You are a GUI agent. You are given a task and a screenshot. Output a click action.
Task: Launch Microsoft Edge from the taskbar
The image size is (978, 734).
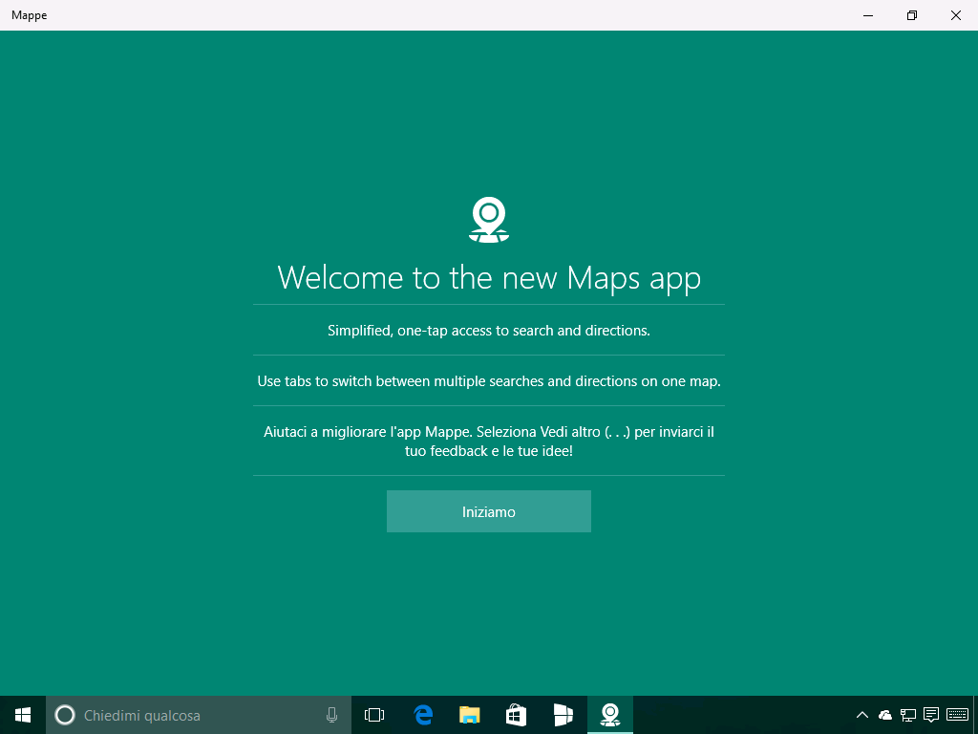coord(423,715)
